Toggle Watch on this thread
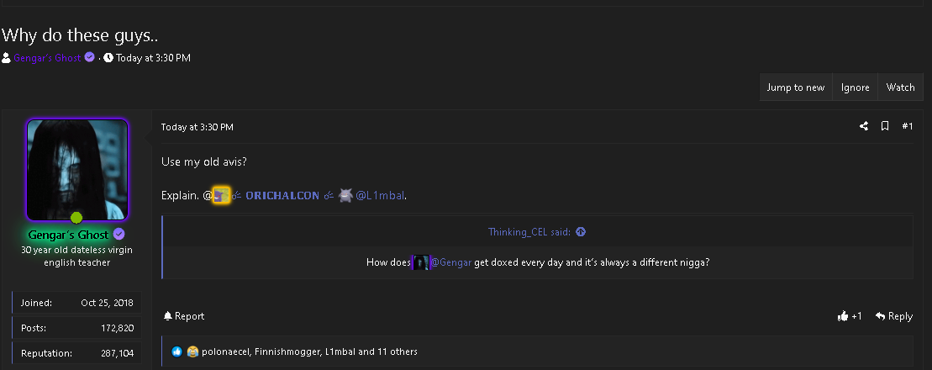932x370 pixels. point(901,87)
